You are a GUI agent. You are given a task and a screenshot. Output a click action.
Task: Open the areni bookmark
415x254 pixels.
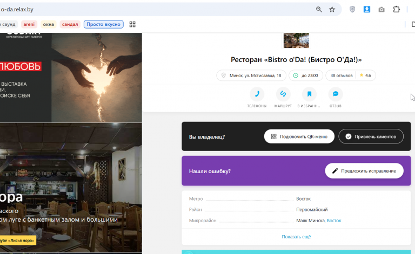point(29,24)
